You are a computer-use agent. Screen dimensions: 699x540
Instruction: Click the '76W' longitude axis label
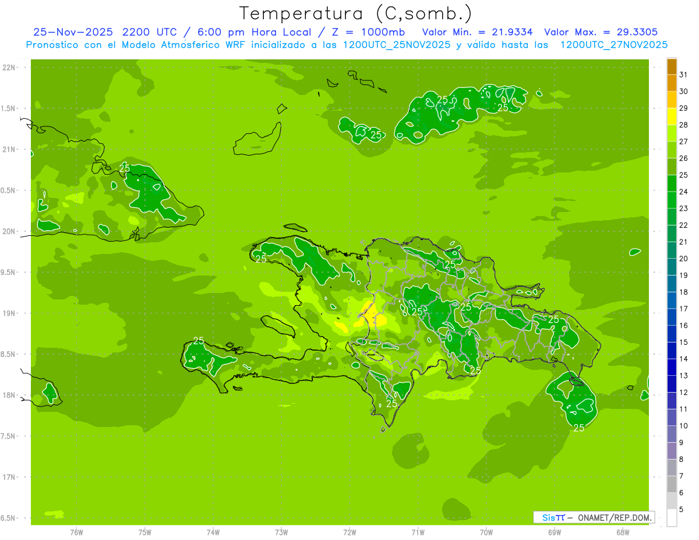click(x=76, y=532)
